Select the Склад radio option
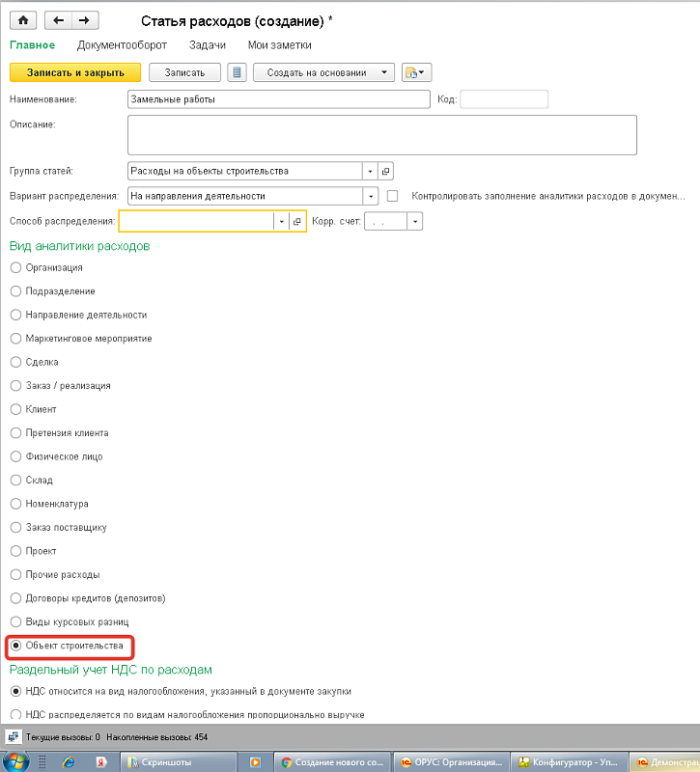The width and height of the screenshot is (700, 772). coord(15,480)
